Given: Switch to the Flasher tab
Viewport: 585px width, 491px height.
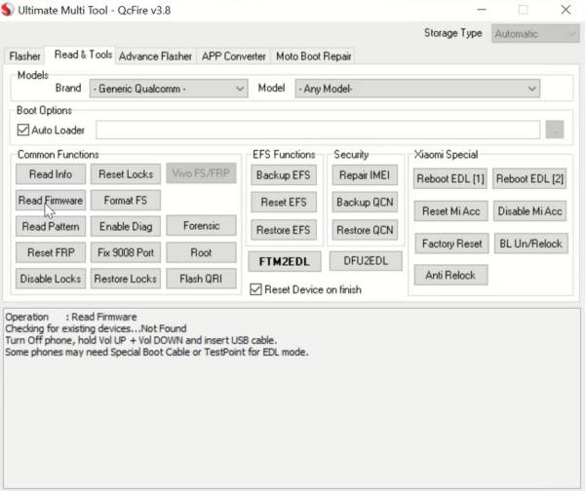Looking at the screenshot, I should (24, 57).
